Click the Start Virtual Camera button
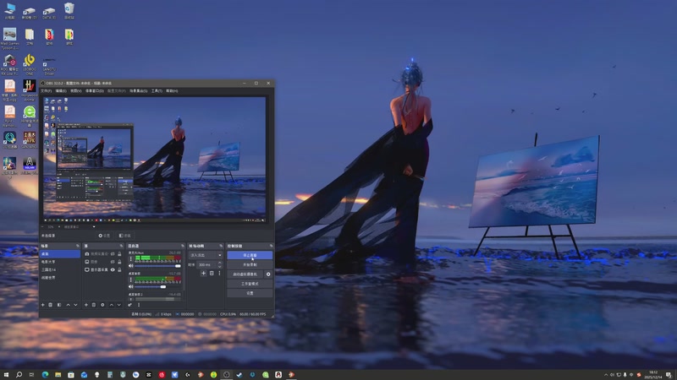 pyautogui.click(x=245, y=274)
